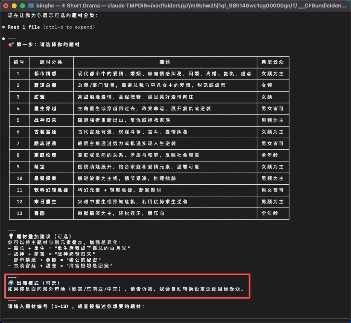The image size is (351, 323).
Task: Click the folder icon in title bar
Action: 31,6
